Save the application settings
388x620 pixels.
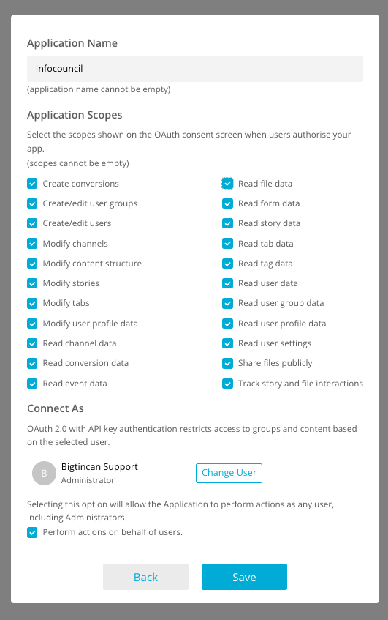244,577
